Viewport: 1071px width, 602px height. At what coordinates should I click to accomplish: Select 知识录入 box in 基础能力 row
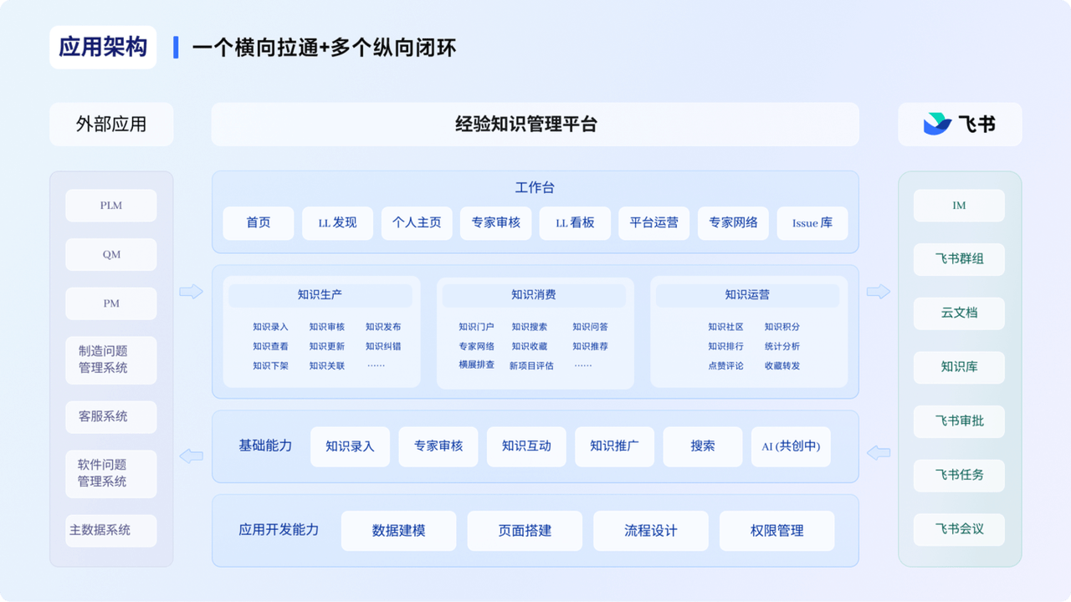pos(350,446)
